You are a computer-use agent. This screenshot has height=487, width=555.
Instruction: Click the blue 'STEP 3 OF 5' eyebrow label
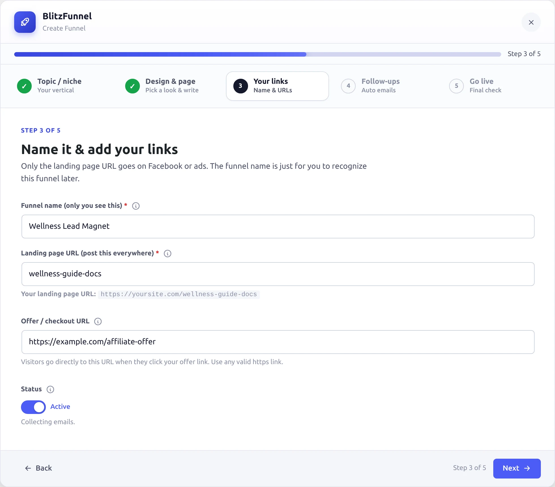(41, 131)
